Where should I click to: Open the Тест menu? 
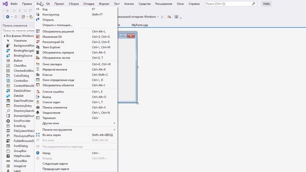tap(117, 4)
